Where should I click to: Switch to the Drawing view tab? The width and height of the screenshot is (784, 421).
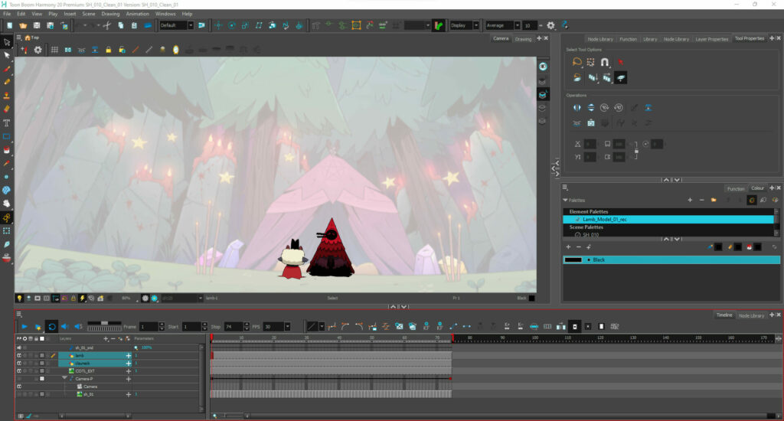click(523, 39)
